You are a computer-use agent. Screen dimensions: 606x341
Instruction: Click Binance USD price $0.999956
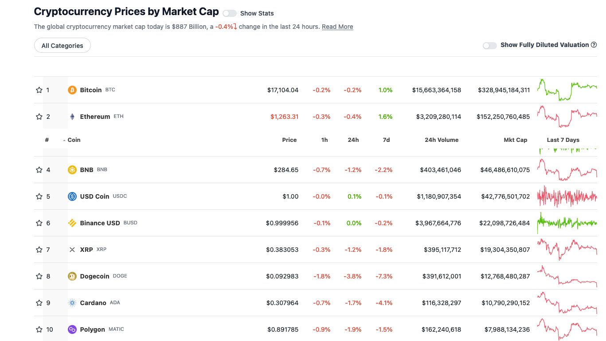[282, 223]
